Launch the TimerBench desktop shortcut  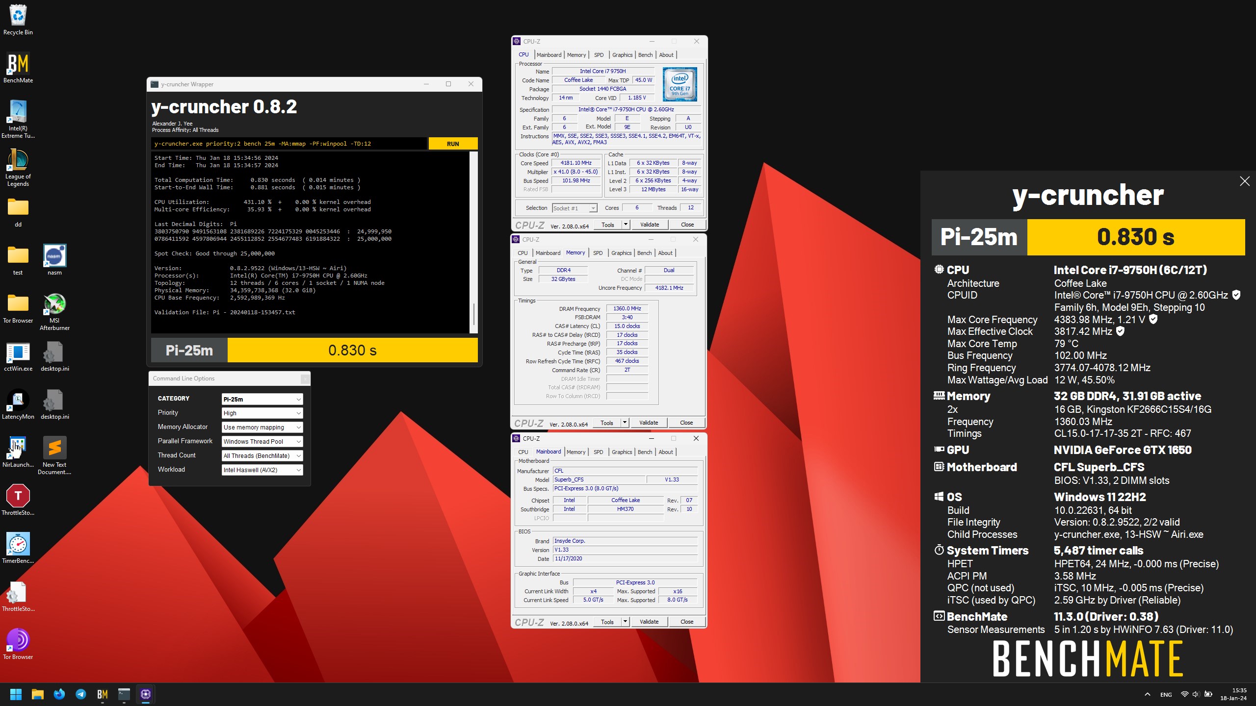[x=18, y=549]
